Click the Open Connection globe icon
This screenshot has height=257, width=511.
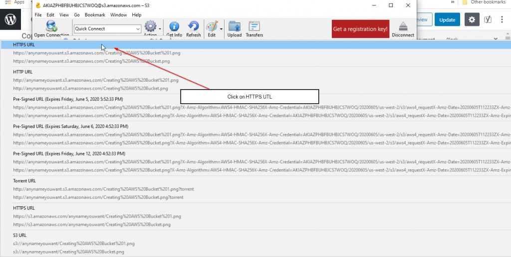(x=51, y=26)
